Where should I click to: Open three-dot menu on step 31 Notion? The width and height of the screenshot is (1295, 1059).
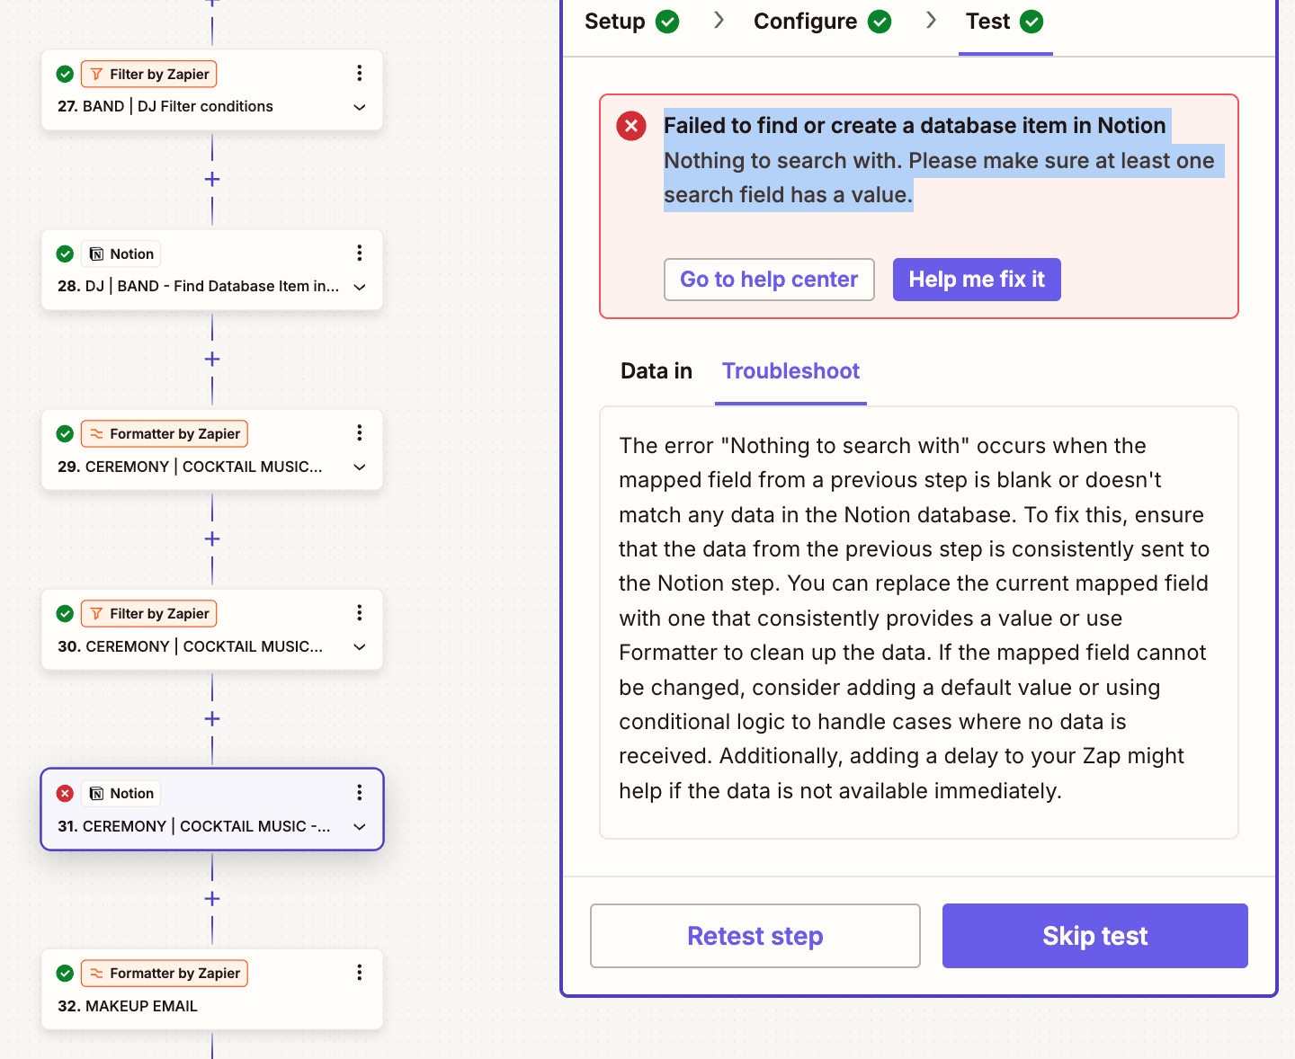tap(360, 793)
